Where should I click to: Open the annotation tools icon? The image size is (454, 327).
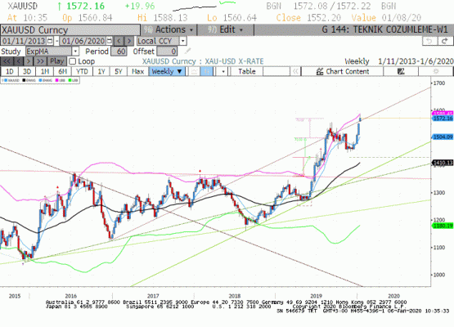tap(401, 71)
